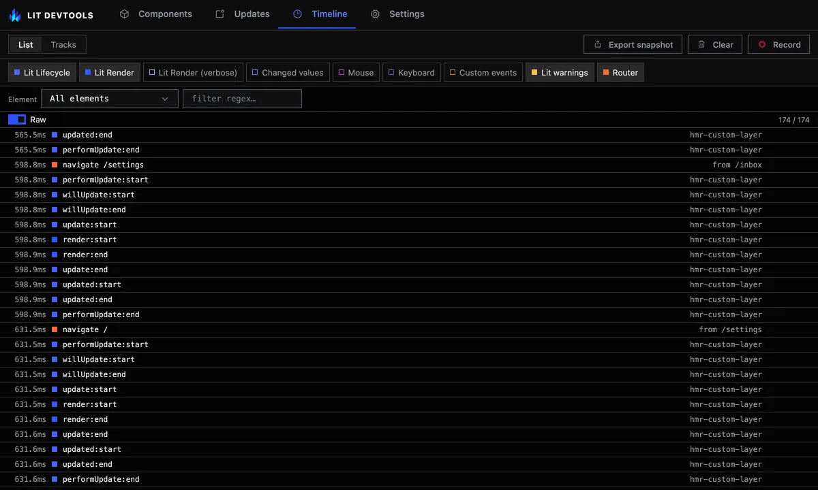Toggle the Router filter
Viewport: 818px width, 490px height.
coord(620,73)
